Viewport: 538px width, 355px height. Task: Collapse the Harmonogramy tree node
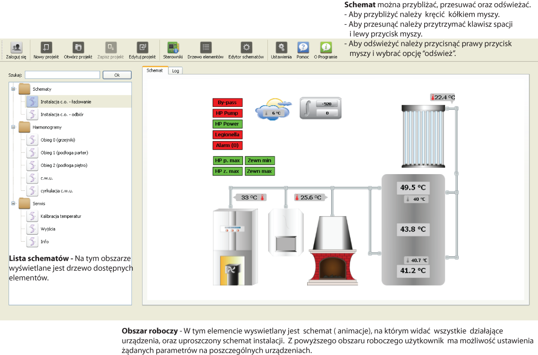[13, 127]
